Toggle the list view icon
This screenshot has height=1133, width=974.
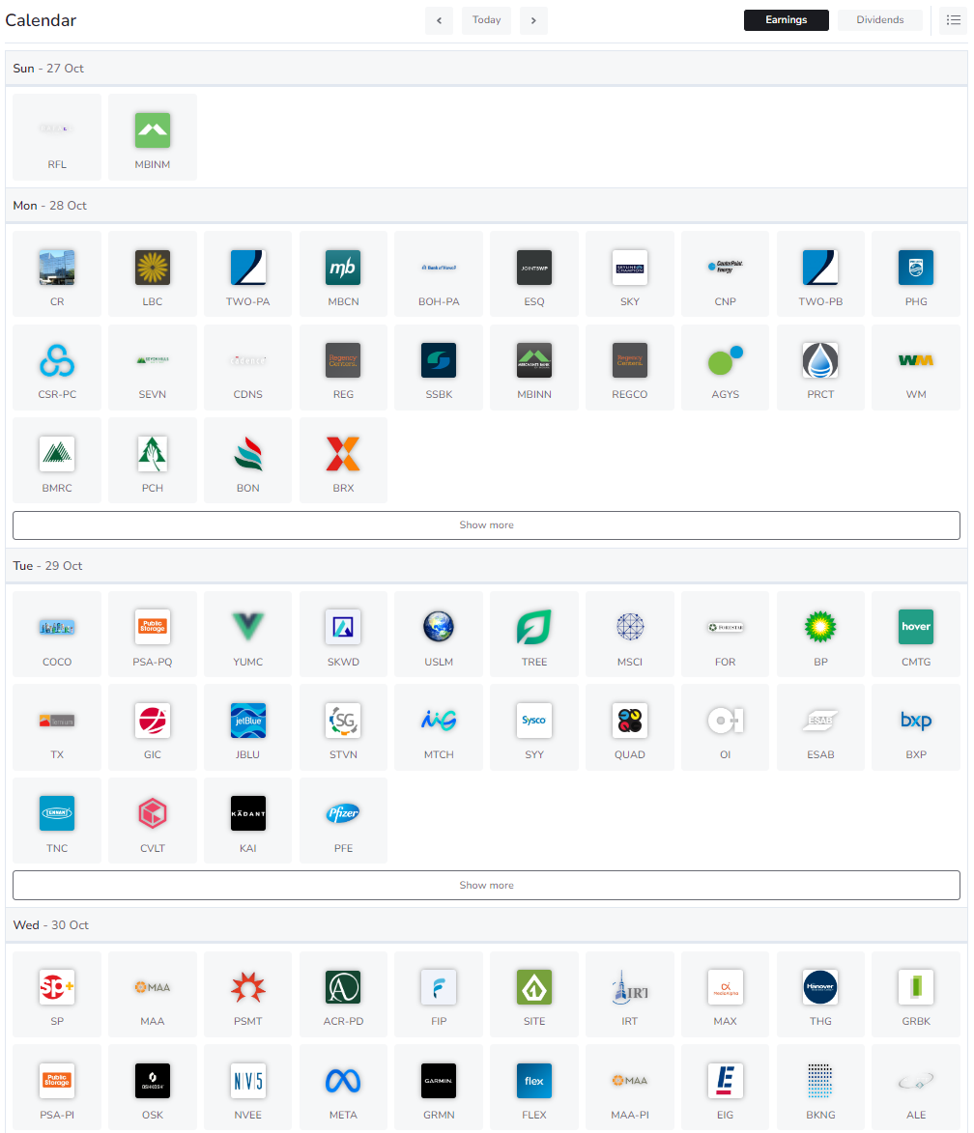click(954, 20)
